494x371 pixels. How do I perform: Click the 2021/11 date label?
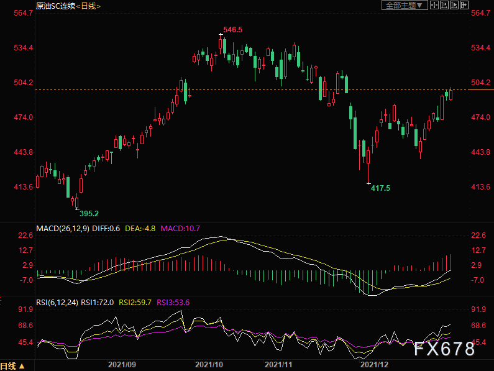[278, 365]
